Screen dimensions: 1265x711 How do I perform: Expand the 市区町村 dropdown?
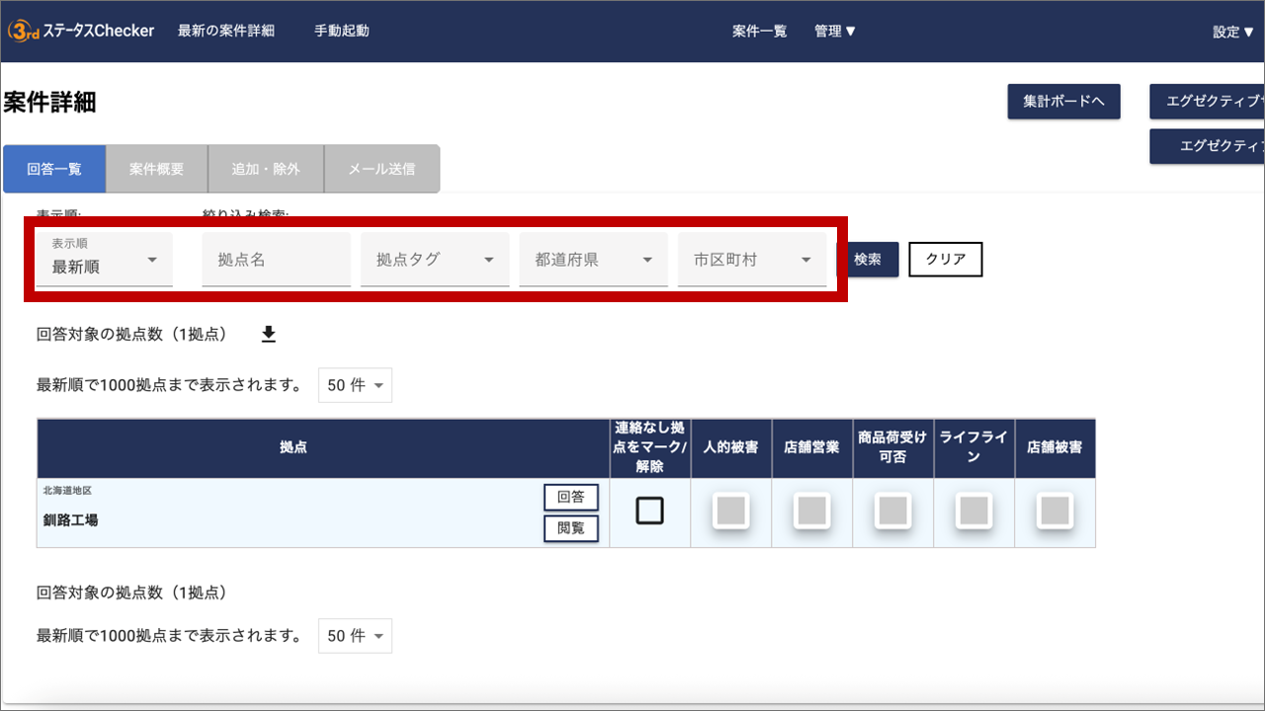[x=751, y=260]
